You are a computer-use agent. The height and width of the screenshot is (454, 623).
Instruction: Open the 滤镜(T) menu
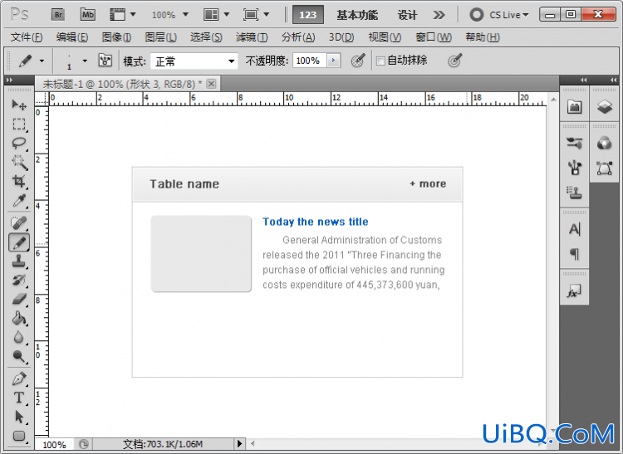(252, 37)
